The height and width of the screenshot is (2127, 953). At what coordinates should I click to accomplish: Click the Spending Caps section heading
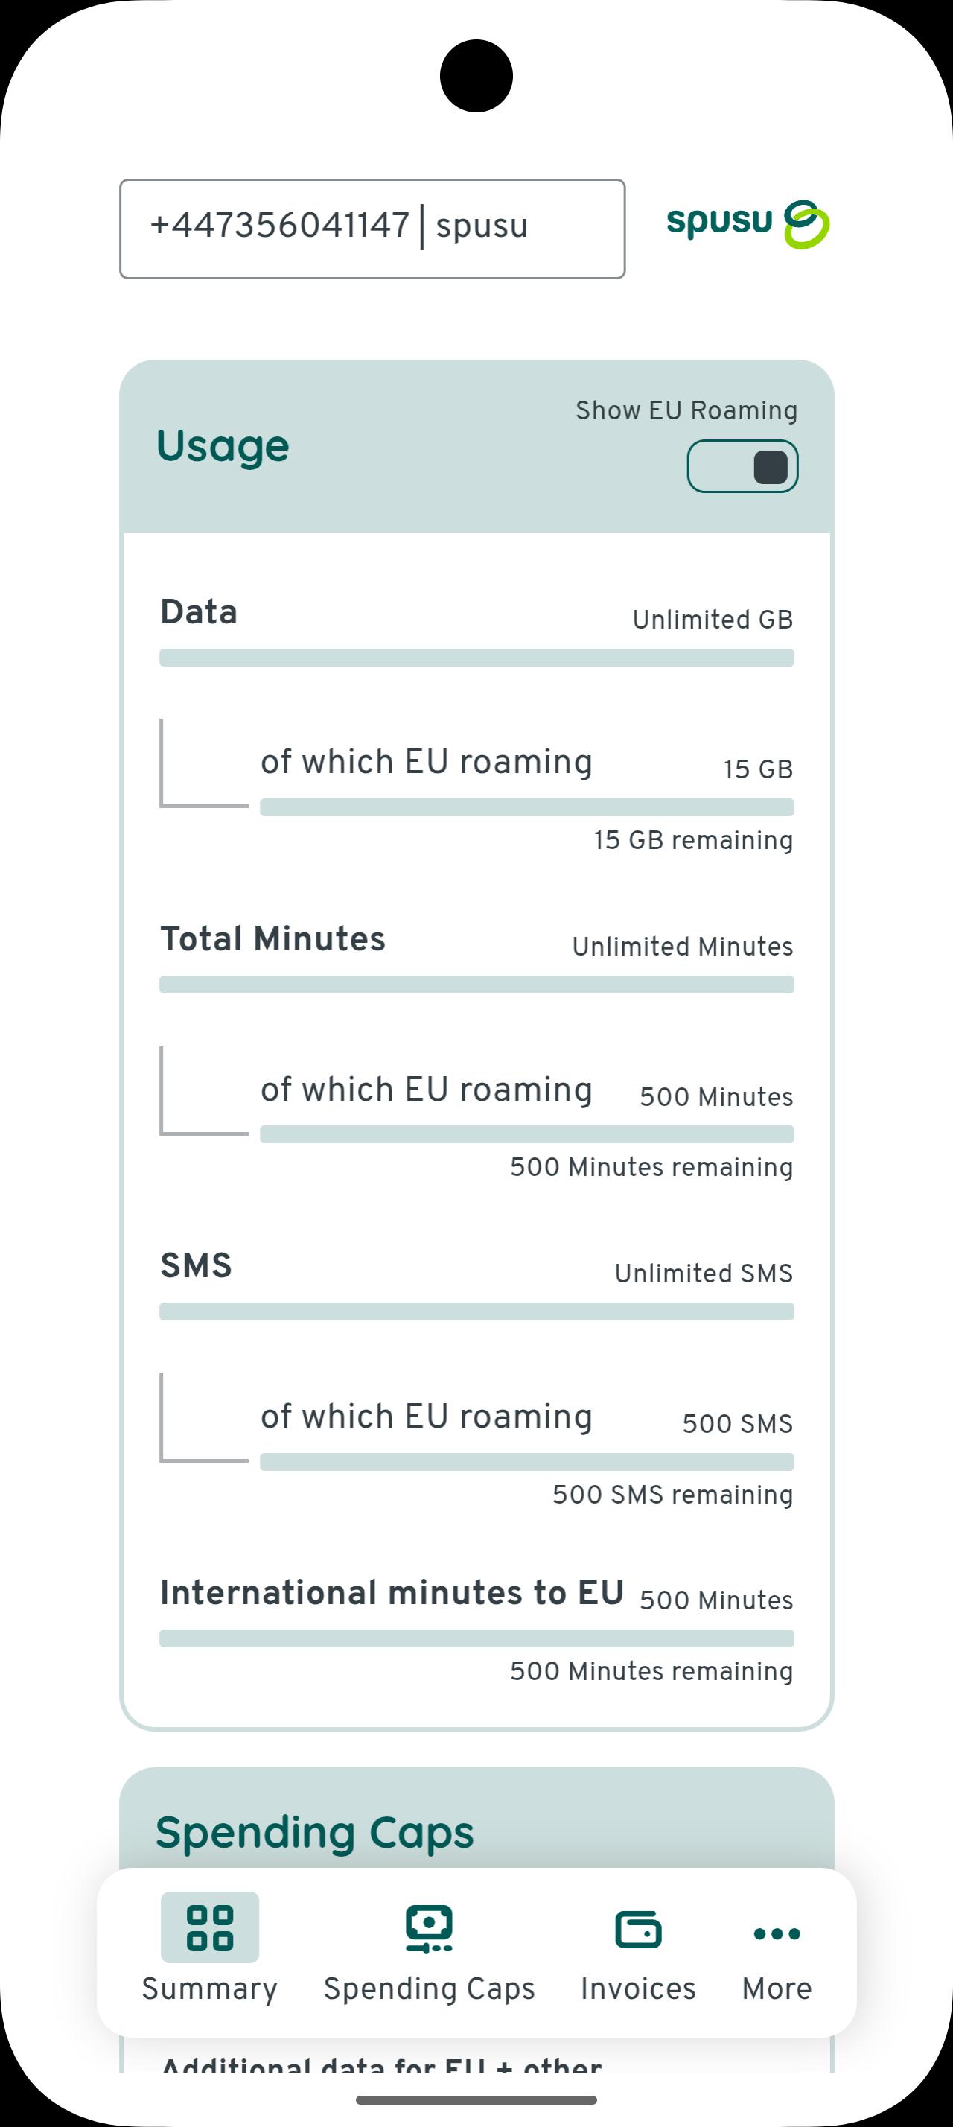[x=314, y=1831]
